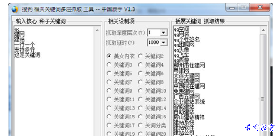Click the 一行一个 line in the seed box
Screen dimensions: 277x136
click(x=25, y=45)
